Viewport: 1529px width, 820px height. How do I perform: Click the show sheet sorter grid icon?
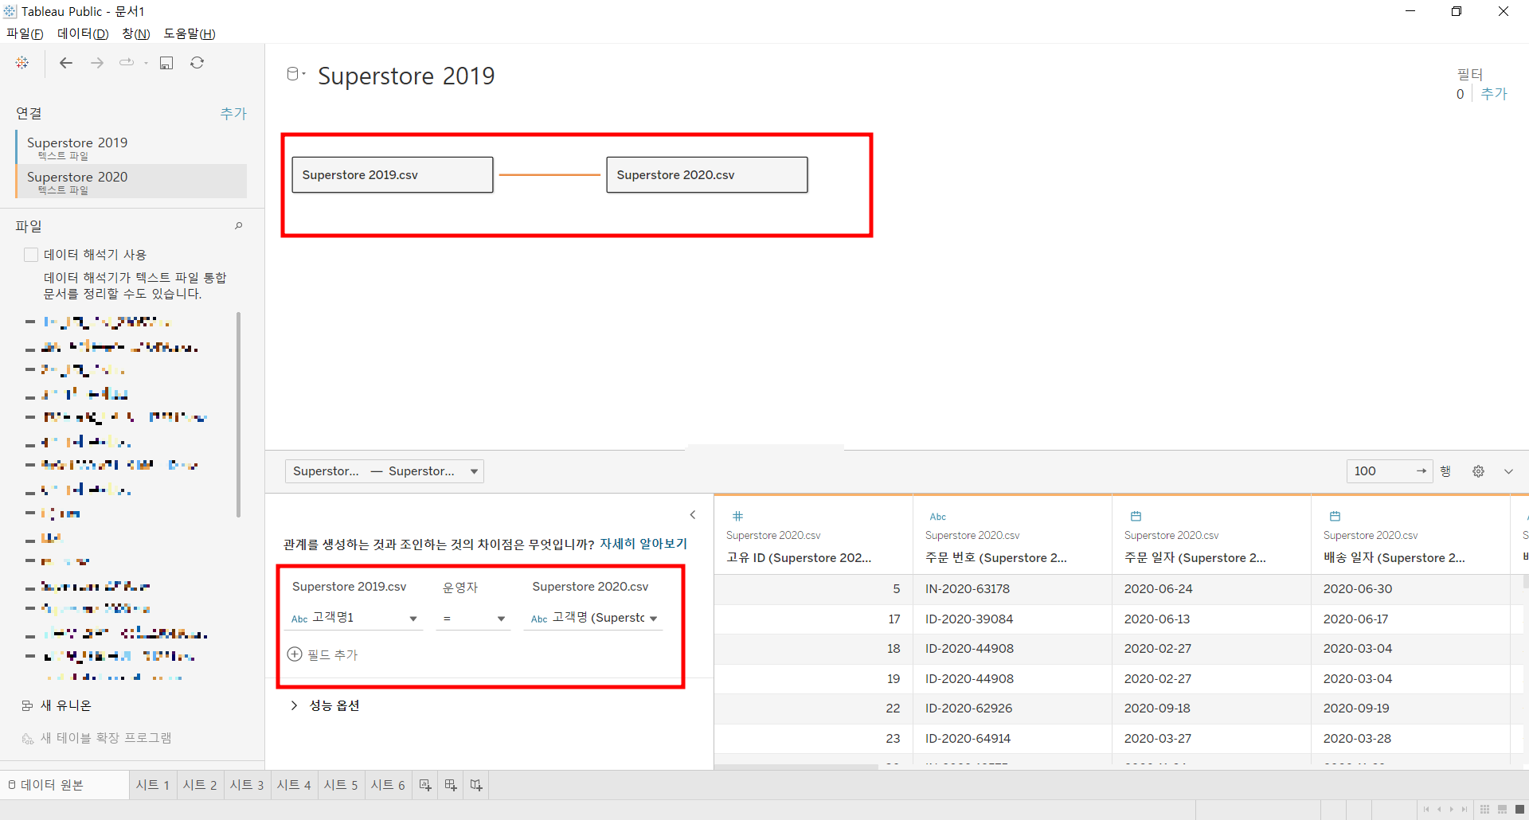[1484, 810]
